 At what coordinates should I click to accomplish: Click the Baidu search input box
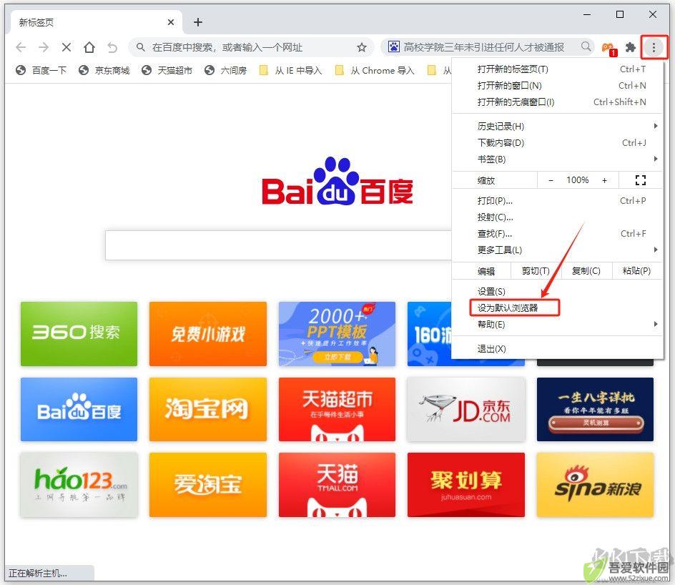(x=278, y=245)
